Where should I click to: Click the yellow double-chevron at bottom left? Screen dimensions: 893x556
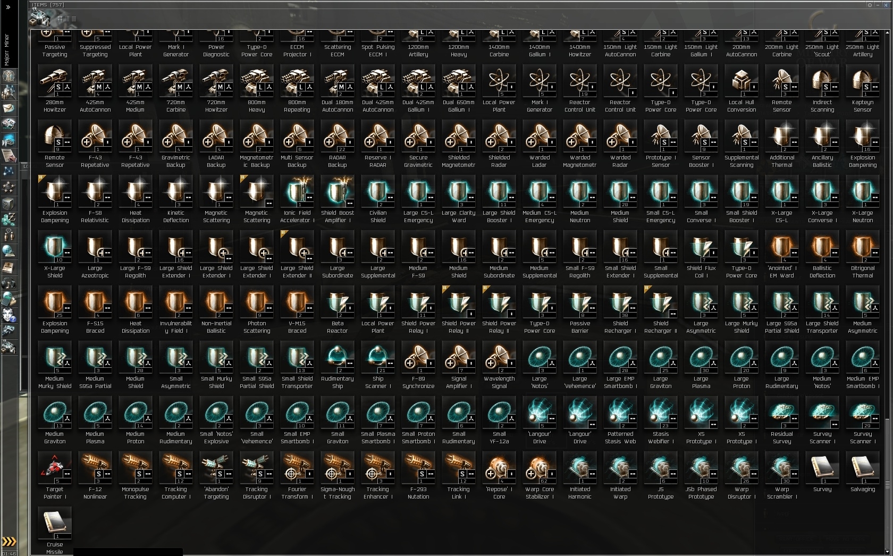[x=9, y=542]
